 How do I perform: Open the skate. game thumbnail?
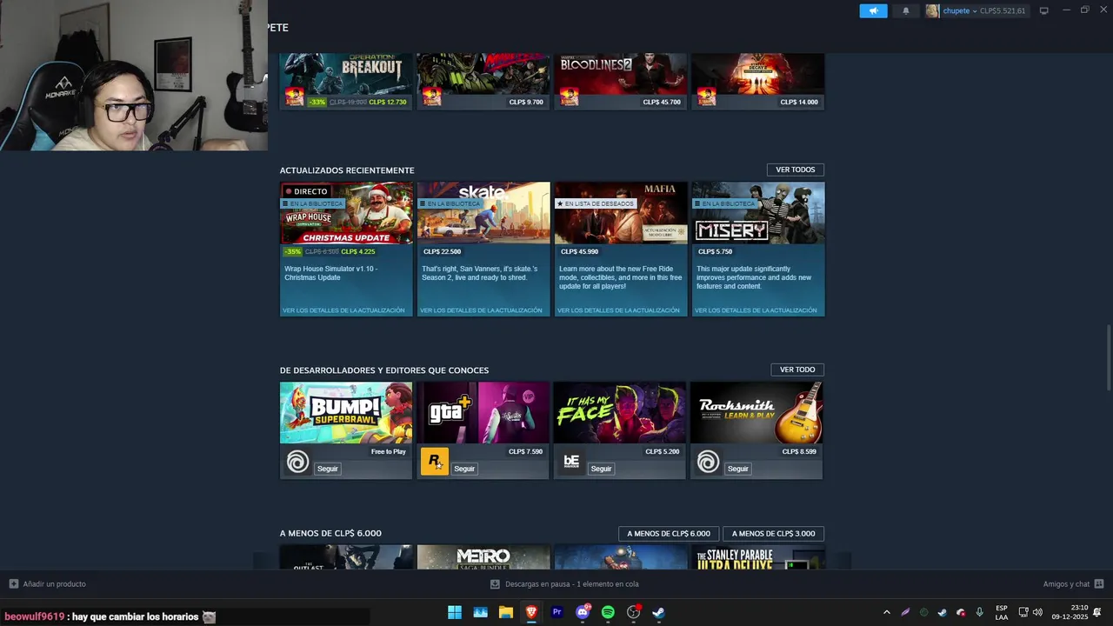point(483,213)
